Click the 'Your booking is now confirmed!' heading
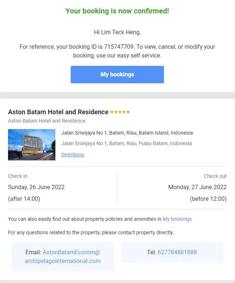Screen dimensions: 235x283 point(117,11)
